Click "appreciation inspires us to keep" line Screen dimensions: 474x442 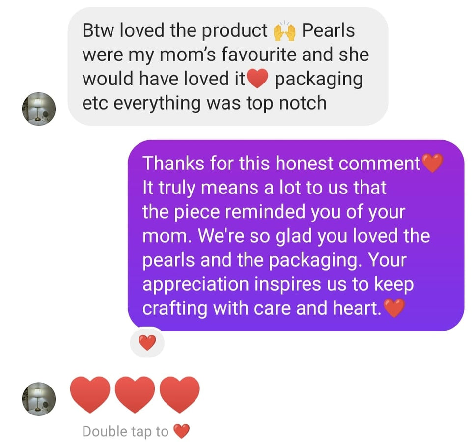(x=278, y=284)
